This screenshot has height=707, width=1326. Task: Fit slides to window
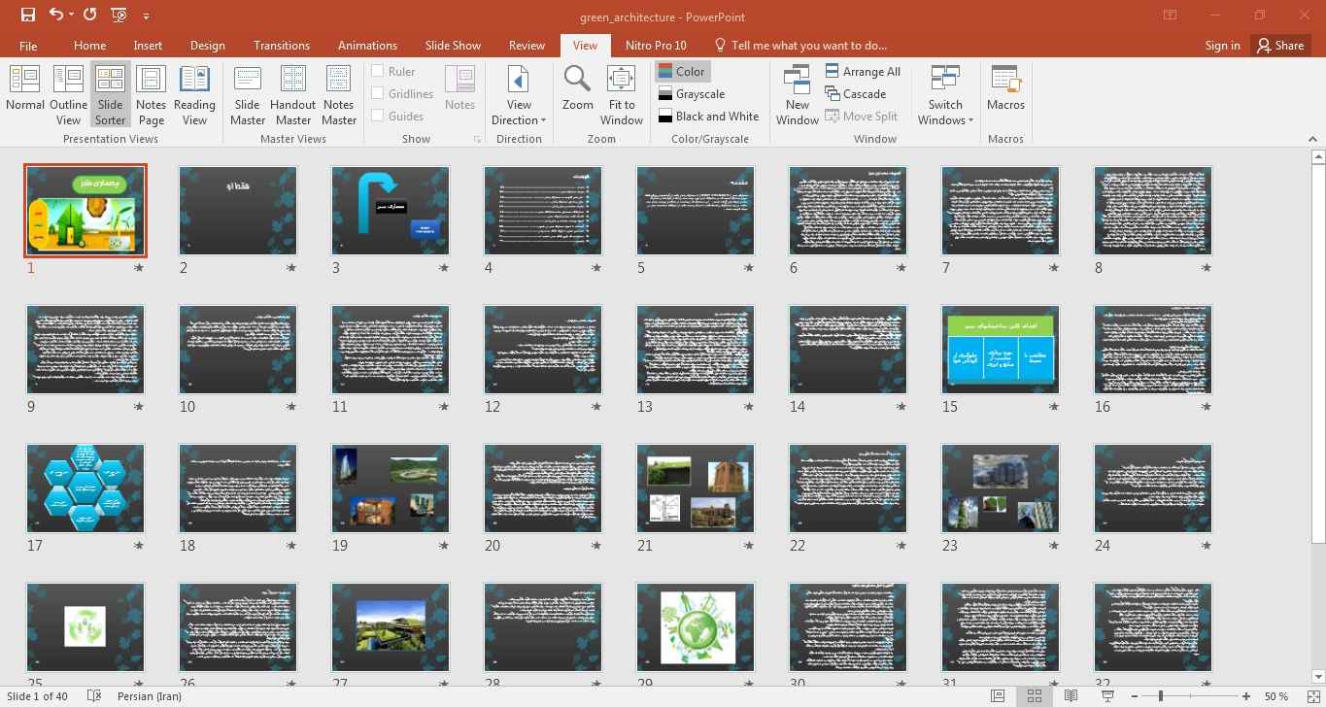click(x=621, y=93)
